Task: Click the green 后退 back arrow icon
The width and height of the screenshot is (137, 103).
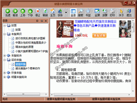Action: (8, 11)
